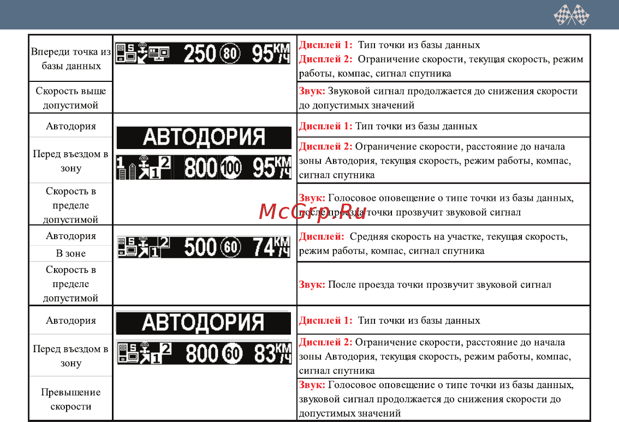Click current speed 95 next to 80 sign
The height and width of the screenshot is (422, 619).
pyautogui.click(x=263, y=54)
